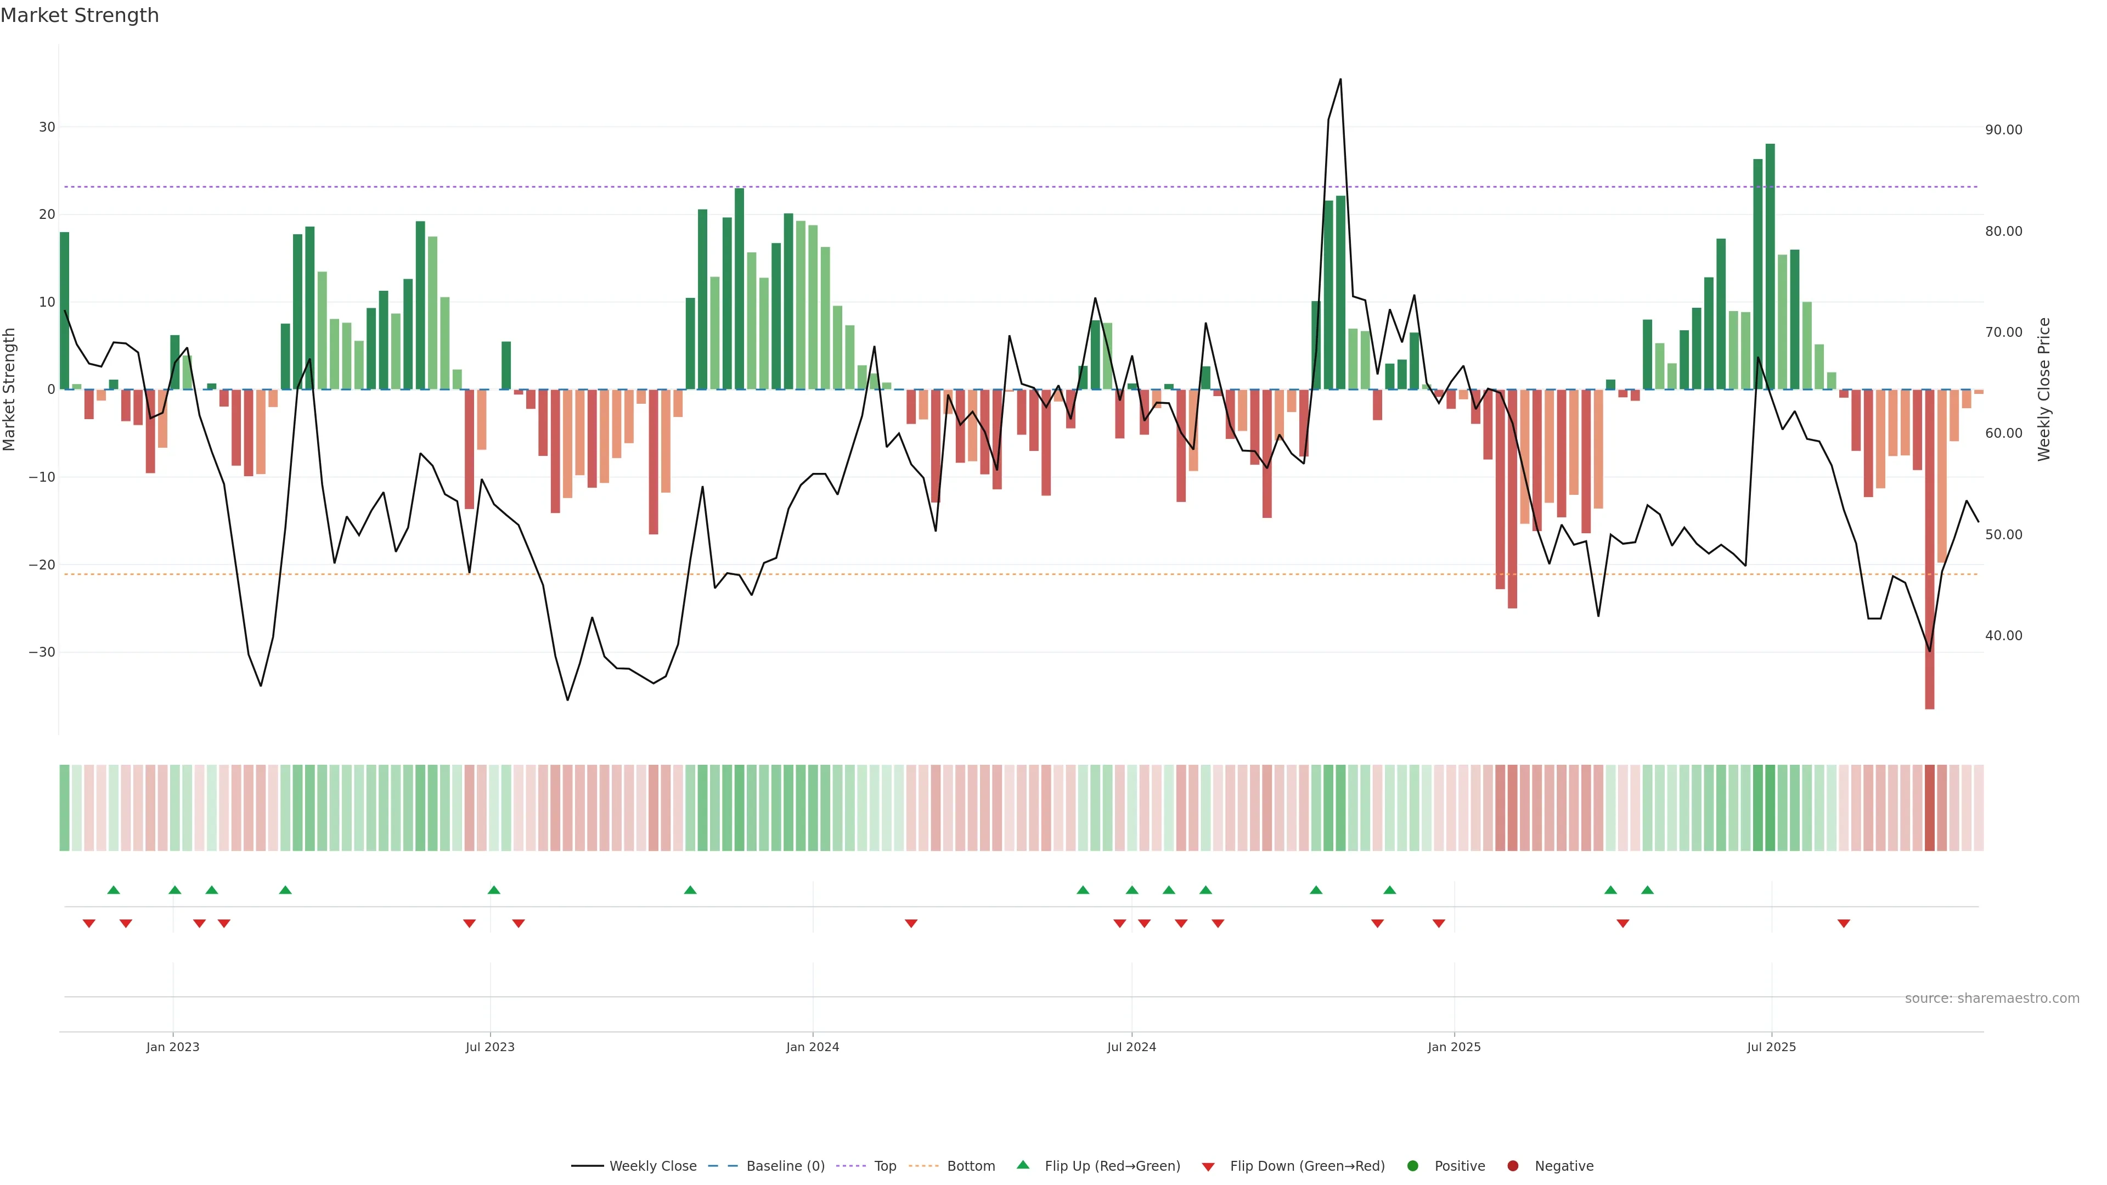The width and height of the screenshot is (2107, 1185).
Task: Click the Market Strength chart title
Action: coord(80,15)
